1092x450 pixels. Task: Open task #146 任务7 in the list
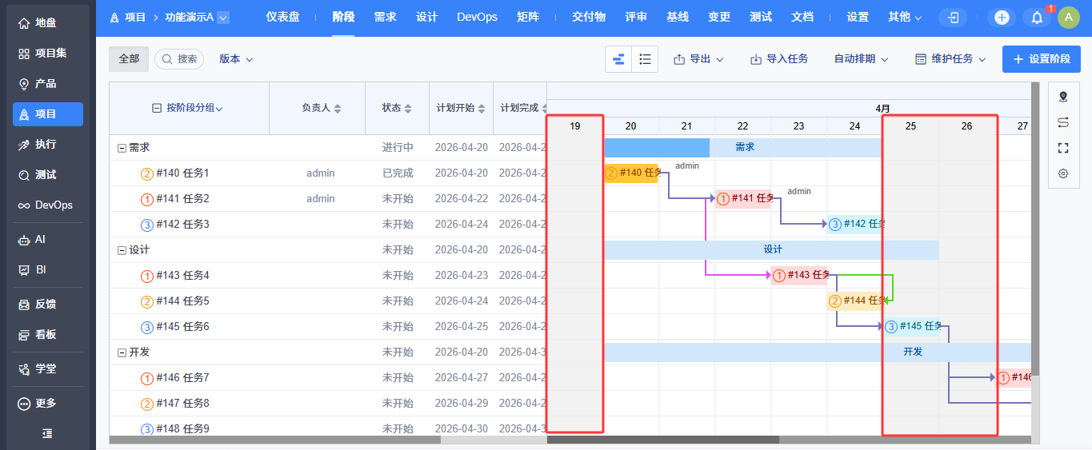(x=182, y=378)
